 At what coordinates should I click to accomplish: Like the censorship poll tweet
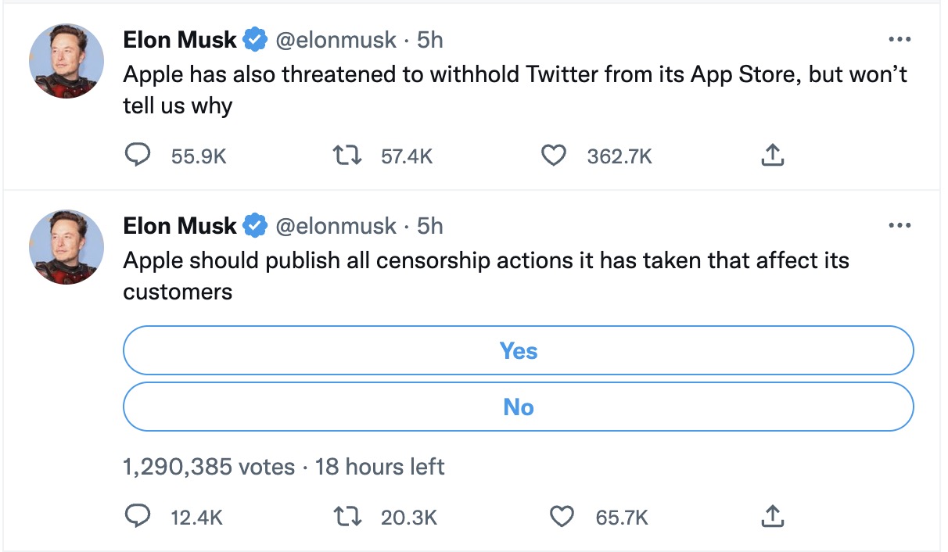pos(562,516)
